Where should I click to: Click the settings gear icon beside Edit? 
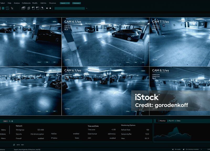click(x=12, y=121)
